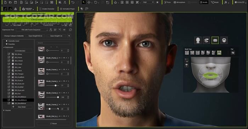The image size is (248, 129).
Task: Uncheck the [RL] Head checkbox
Action: [x=9, y=64]
